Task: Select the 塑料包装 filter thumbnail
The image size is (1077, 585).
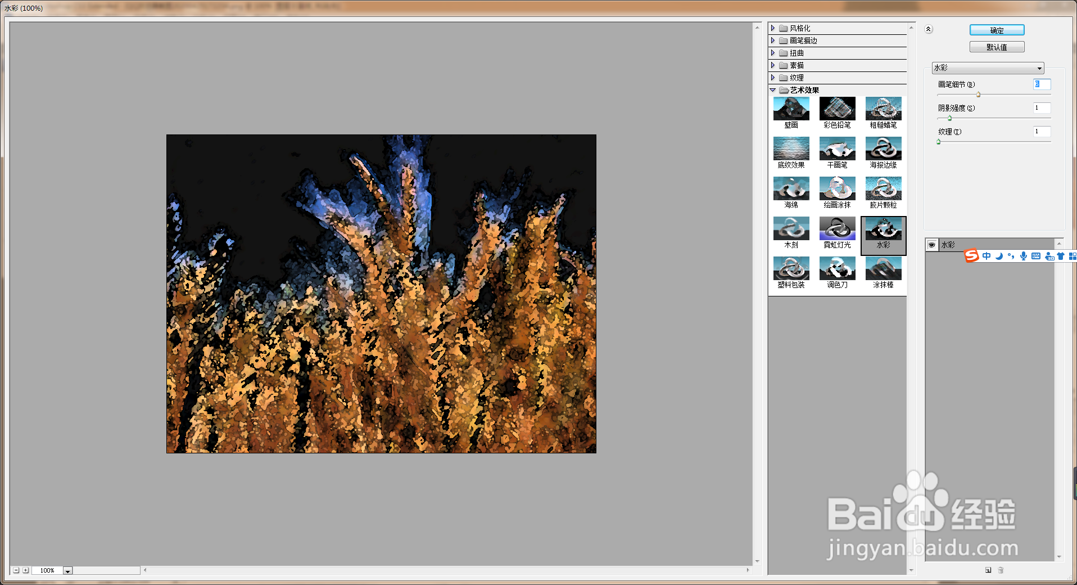Action: (x=791, y=268)
